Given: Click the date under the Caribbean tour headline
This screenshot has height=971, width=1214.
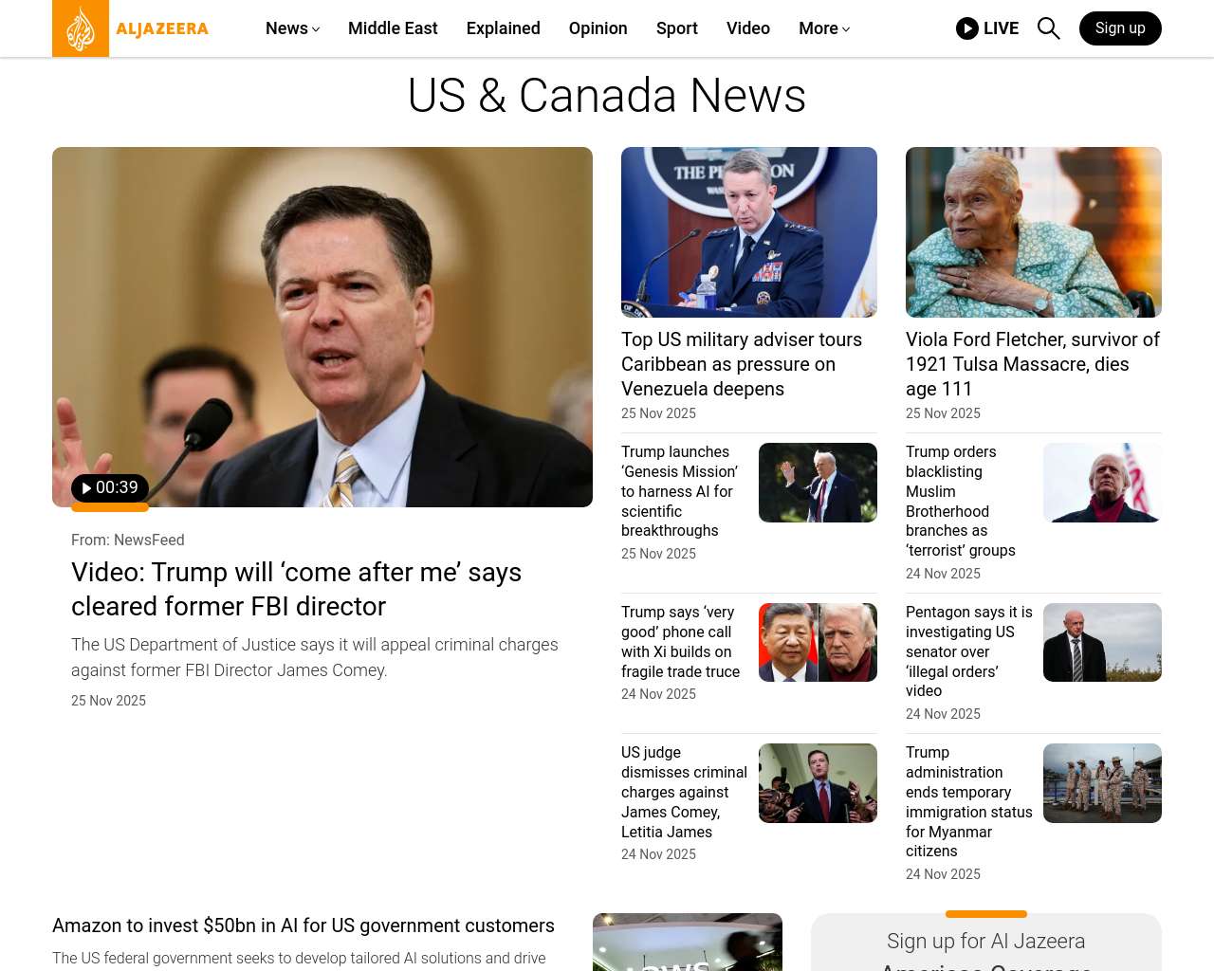Looking at the screenshot, I should tap(659, 413).
